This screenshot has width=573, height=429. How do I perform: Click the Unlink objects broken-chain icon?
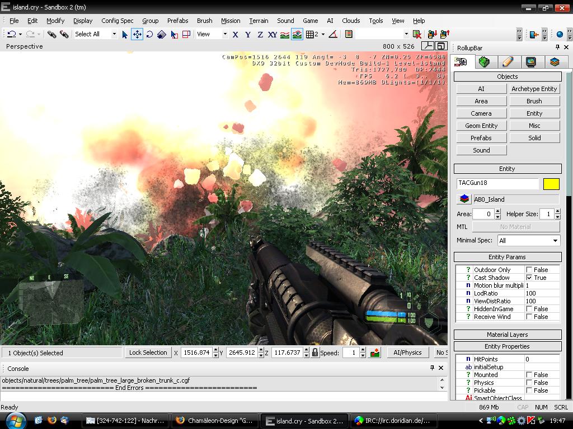pyautogui.click(x=64, y=34)
